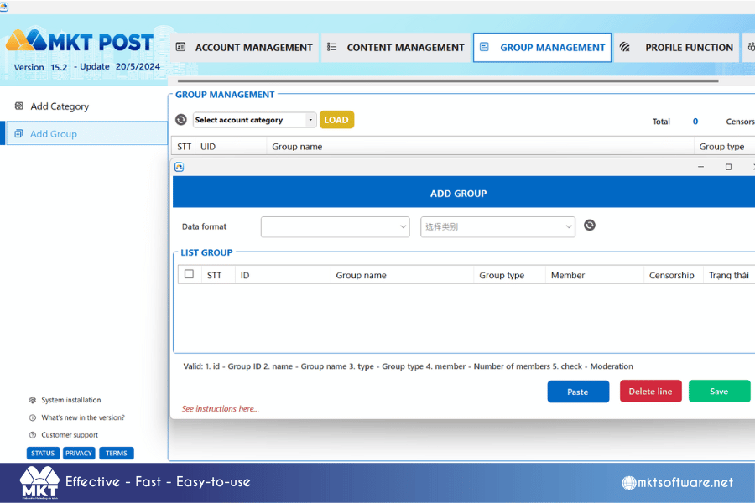Click the Add Group sidebar icon
The width and height of the screenshot is (755, 503).
(x=18, y=134)
